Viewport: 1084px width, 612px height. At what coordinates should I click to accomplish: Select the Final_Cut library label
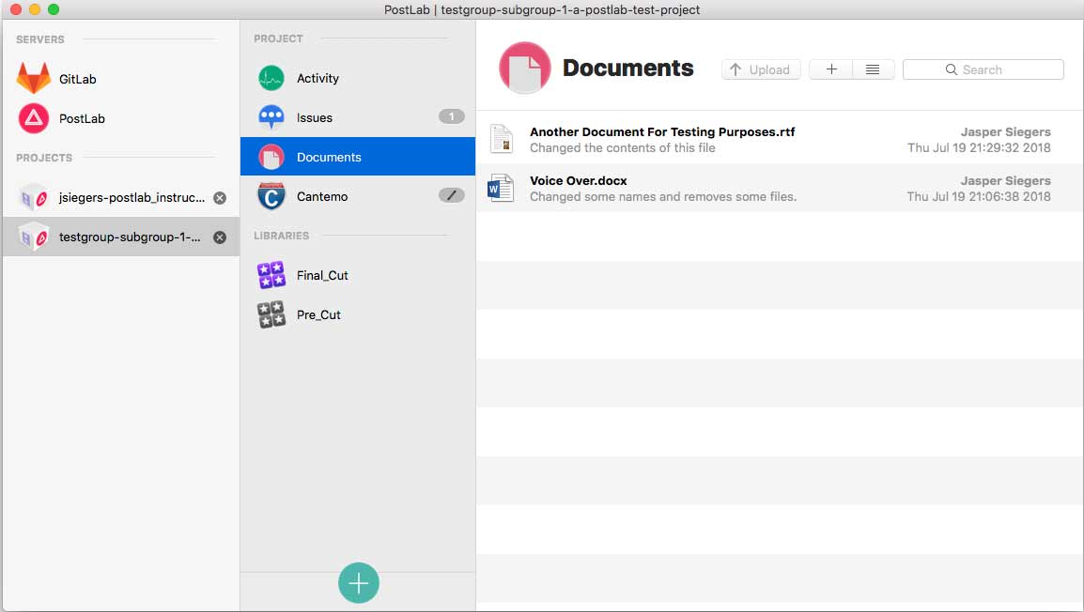(322, 275)
